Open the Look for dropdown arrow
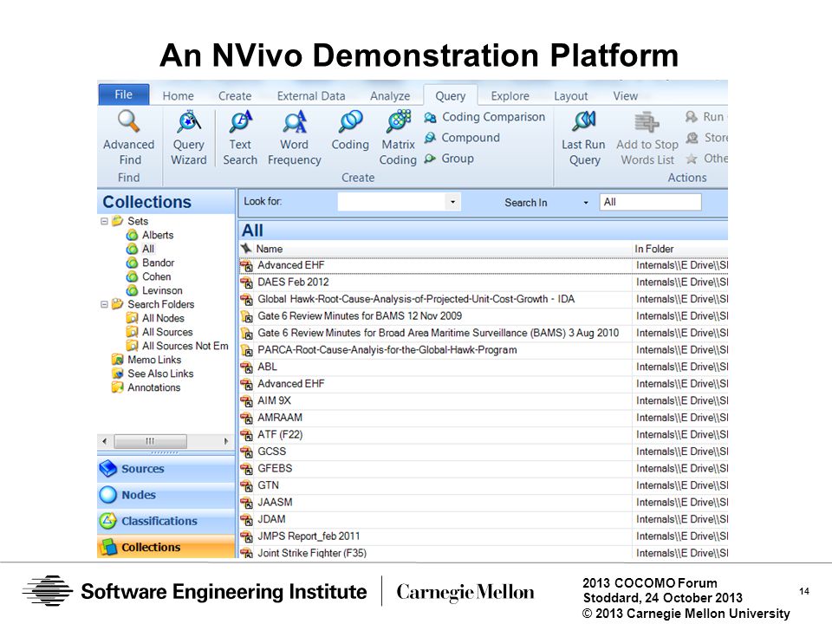 tap(452, 202)
